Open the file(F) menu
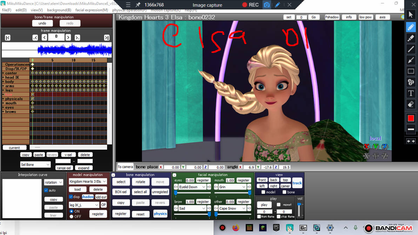The image size is (418, 235). click(6, 10)
